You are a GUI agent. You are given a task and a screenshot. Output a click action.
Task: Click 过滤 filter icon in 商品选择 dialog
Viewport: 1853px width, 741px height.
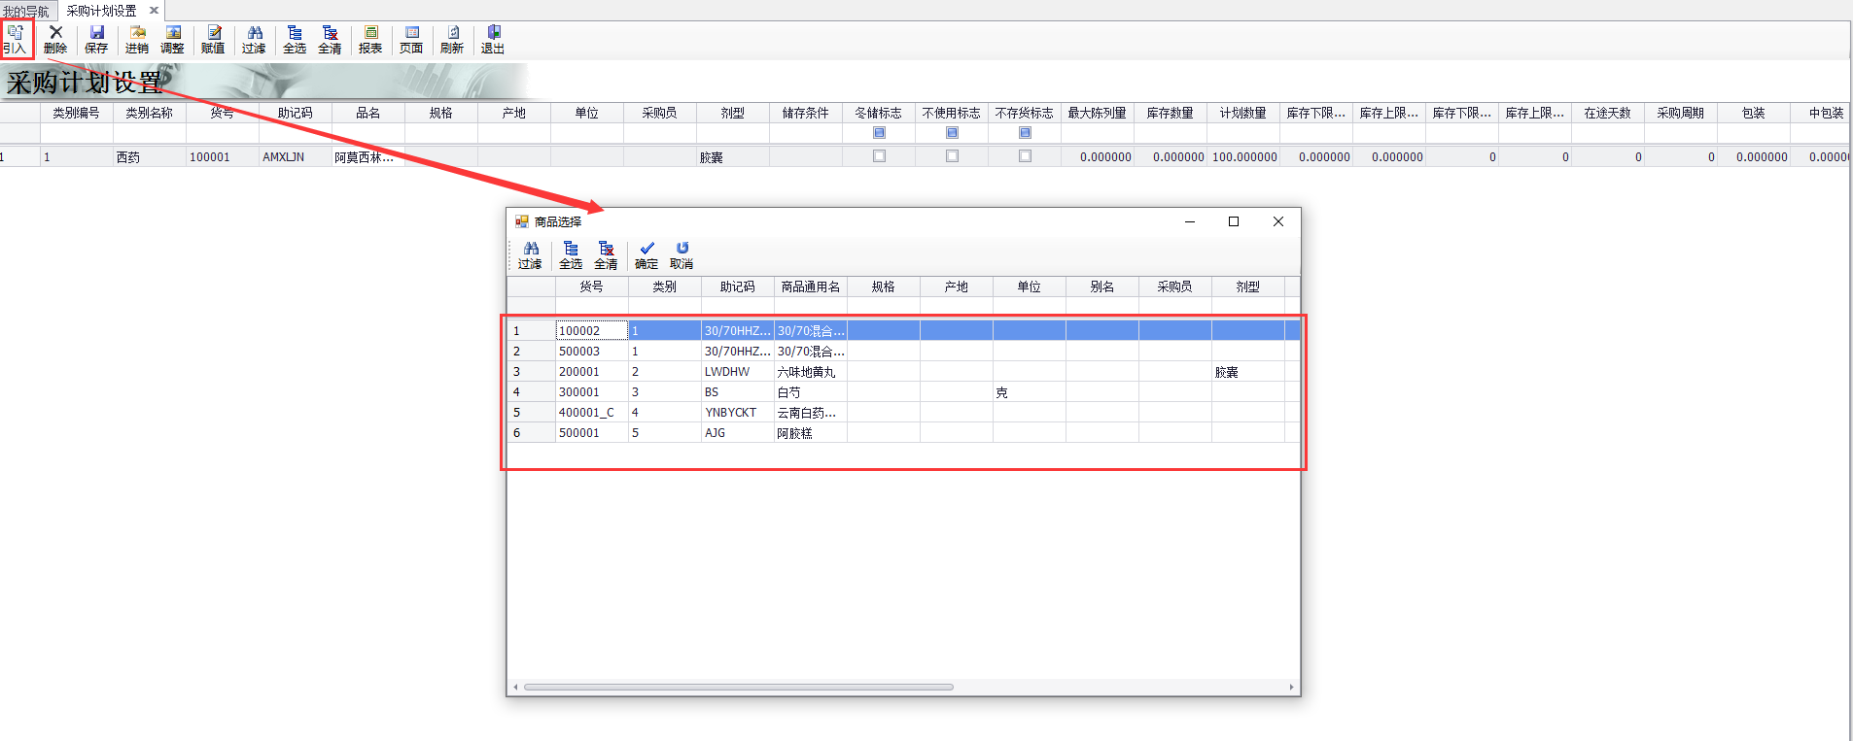(x=530, y=255)
